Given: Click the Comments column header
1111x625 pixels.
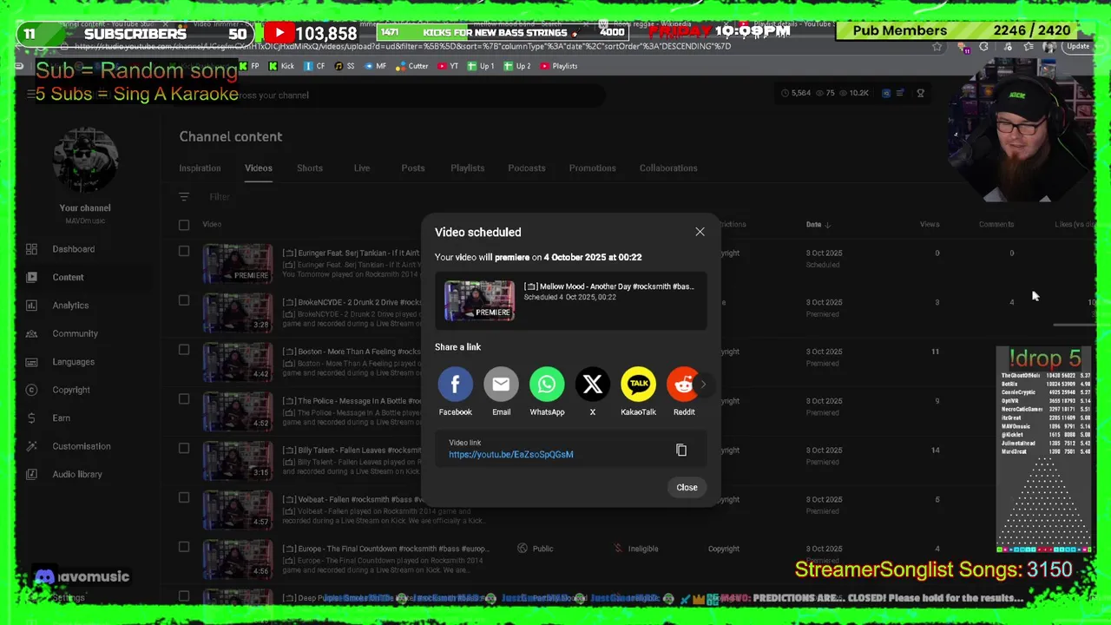Looking at the screenshot, I should coord(996,225).
